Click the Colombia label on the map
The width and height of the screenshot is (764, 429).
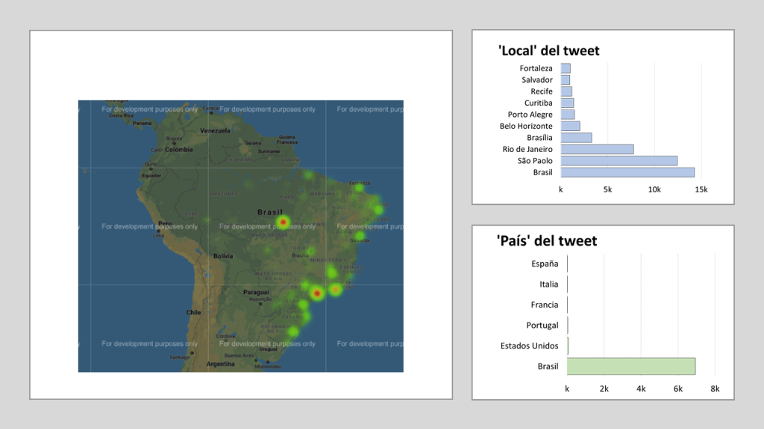(x=179, y=149)
